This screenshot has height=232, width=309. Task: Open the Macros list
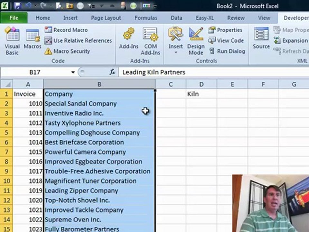click(33, 39)
